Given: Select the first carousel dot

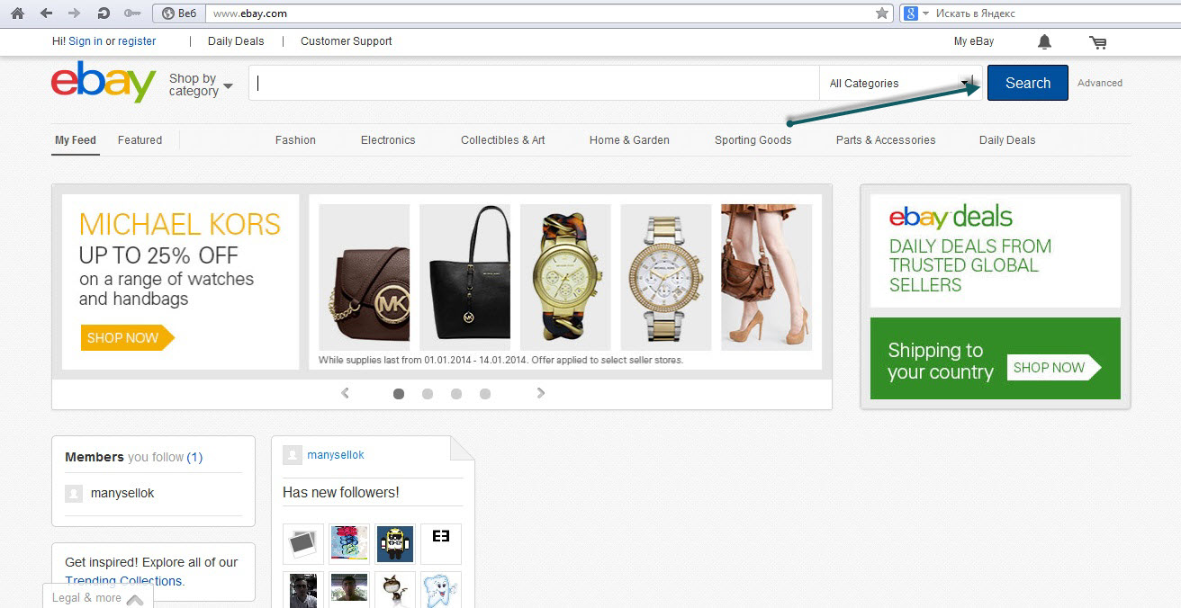Looking at the screenshot, I should coord(399,394).
